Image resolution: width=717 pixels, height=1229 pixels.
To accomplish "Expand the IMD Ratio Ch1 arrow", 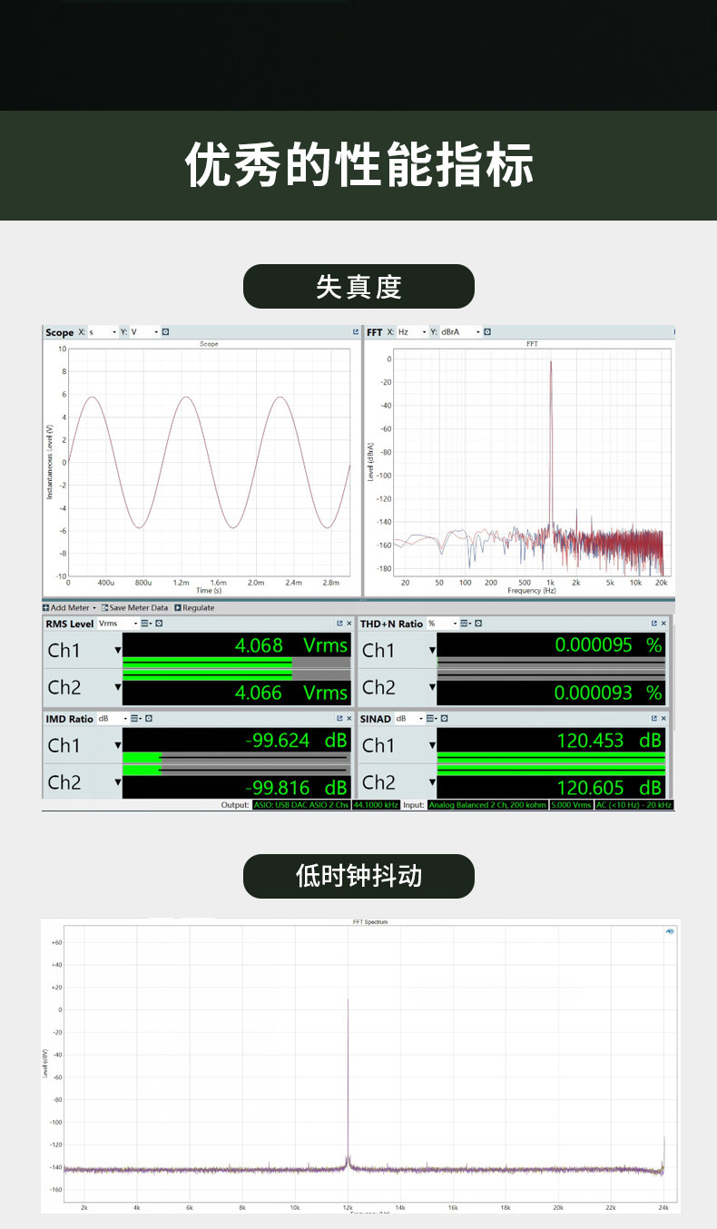I will coord(117,746).
